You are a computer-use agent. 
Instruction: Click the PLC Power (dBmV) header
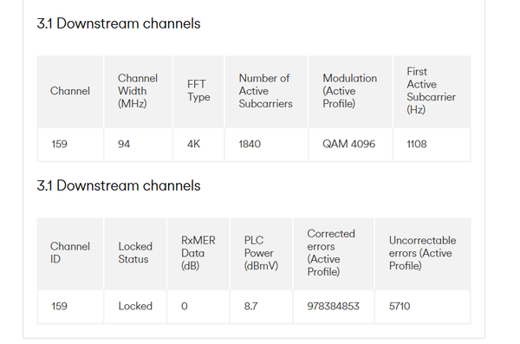tap(261, 253)
